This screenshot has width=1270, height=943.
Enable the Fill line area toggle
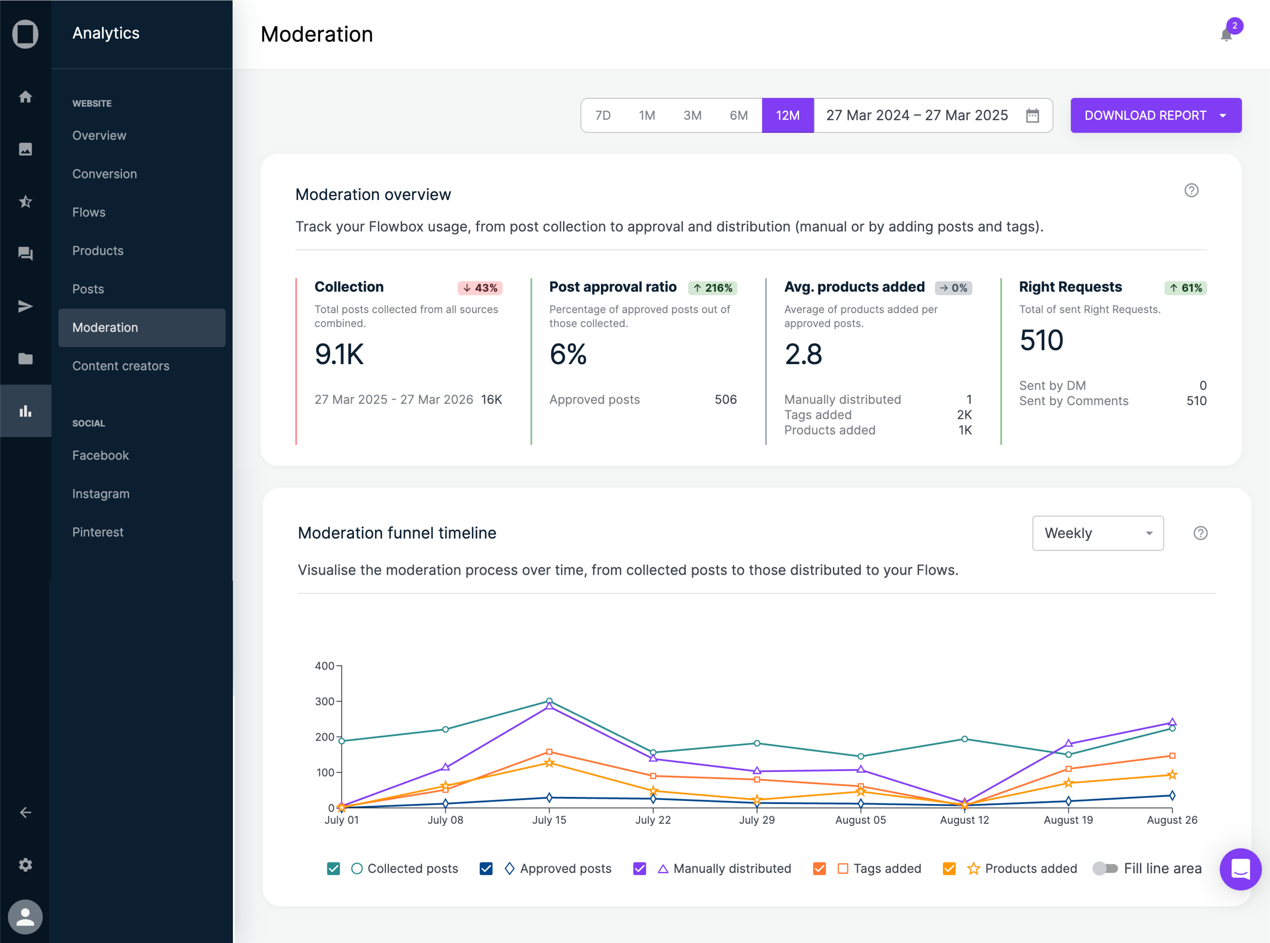[x=1105, y=868]
